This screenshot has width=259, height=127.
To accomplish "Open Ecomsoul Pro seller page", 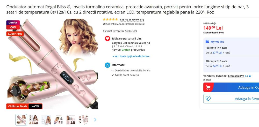I will pos(236,76).
